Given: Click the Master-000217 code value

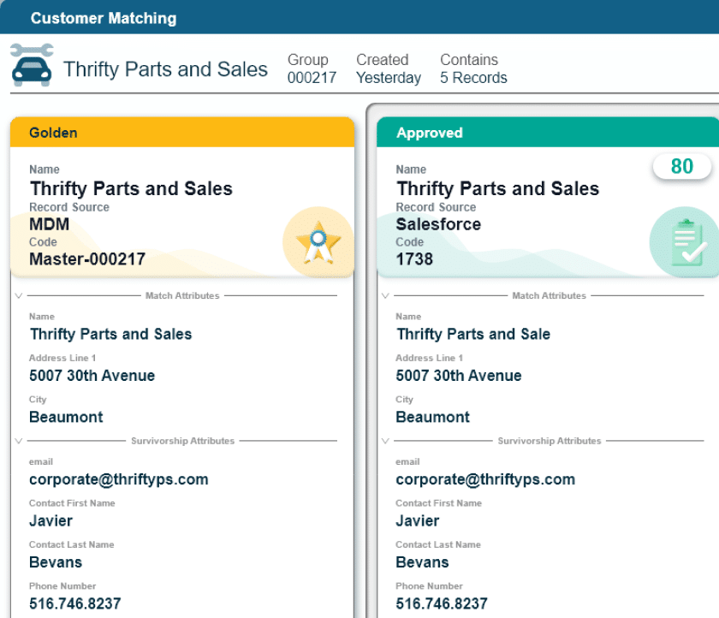Looking at the screenshot, I should pyautogui.click(x=87, y=258).
